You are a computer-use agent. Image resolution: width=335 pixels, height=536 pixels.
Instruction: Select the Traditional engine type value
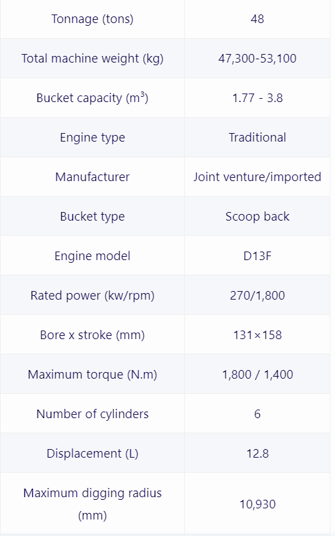point(257,138)
